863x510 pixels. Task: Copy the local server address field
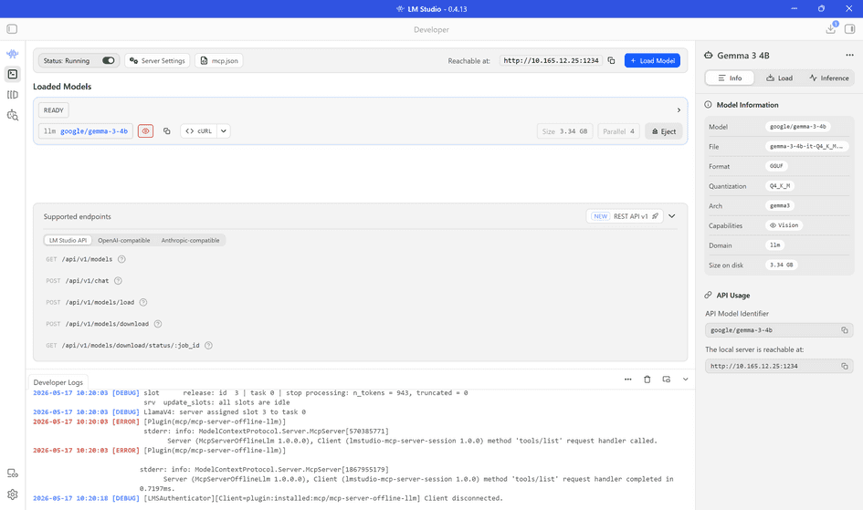(x=845, y=366)
